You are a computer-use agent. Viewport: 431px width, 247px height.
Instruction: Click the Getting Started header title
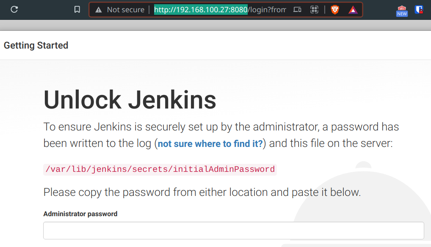pos(36,45)
